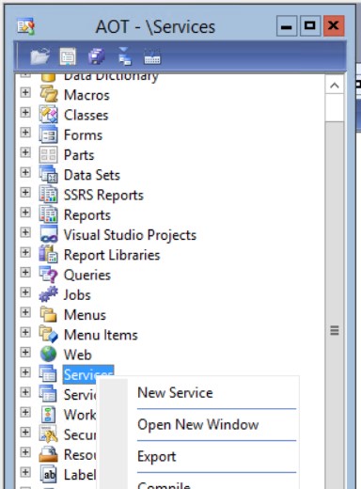Select the Report Libraries tree label
The image size is (361, 489).
[112, 255]
